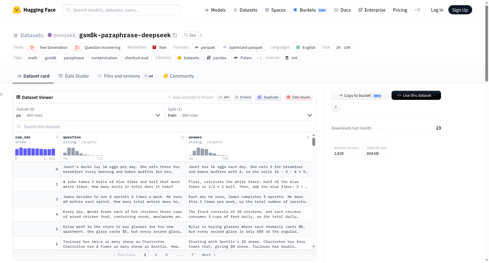Go to page 2 of the dataset
Viewport: 489px width, 263px height.
[x=156, y=255]
